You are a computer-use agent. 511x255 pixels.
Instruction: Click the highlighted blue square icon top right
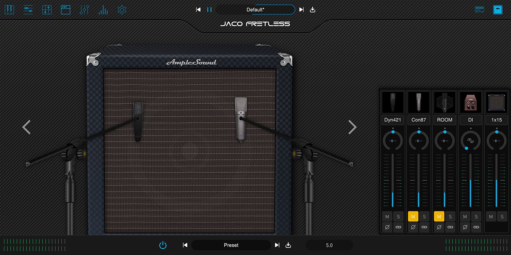pyautogui.click(x=497, y=10)
